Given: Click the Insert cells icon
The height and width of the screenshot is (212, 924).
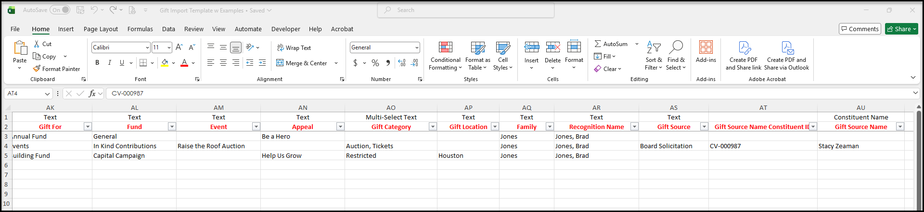Looking at the screenshot, I should 532,47.
